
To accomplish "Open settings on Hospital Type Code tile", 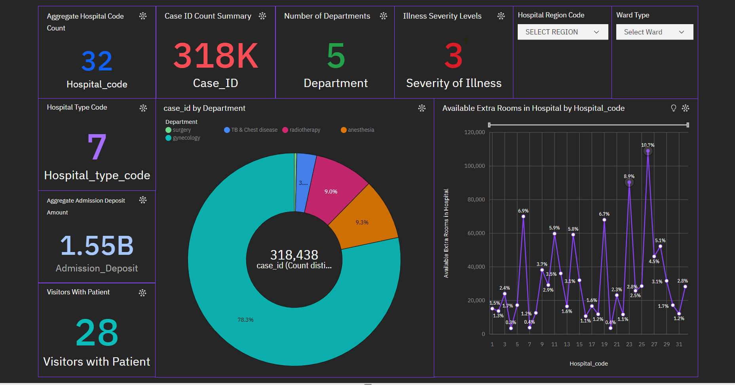I will point(143,108).
